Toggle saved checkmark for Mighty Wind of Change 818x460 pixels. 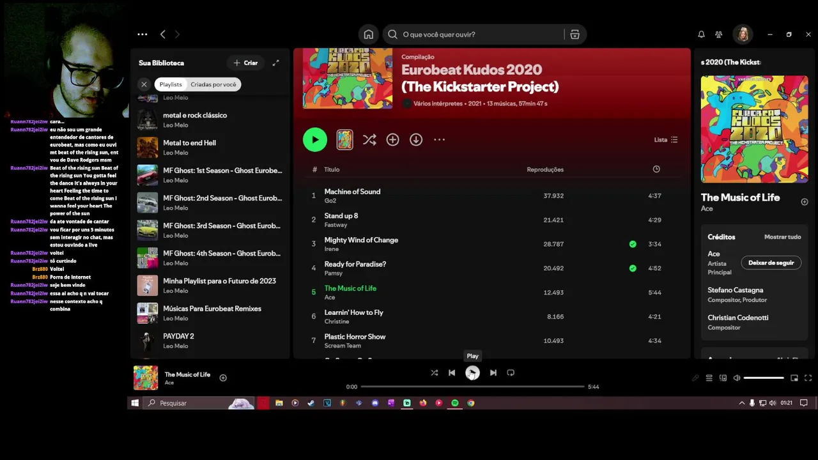[633, 244]
